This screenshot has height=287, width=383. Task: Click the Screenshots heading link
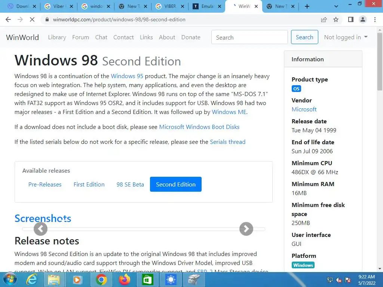[43, 218]
